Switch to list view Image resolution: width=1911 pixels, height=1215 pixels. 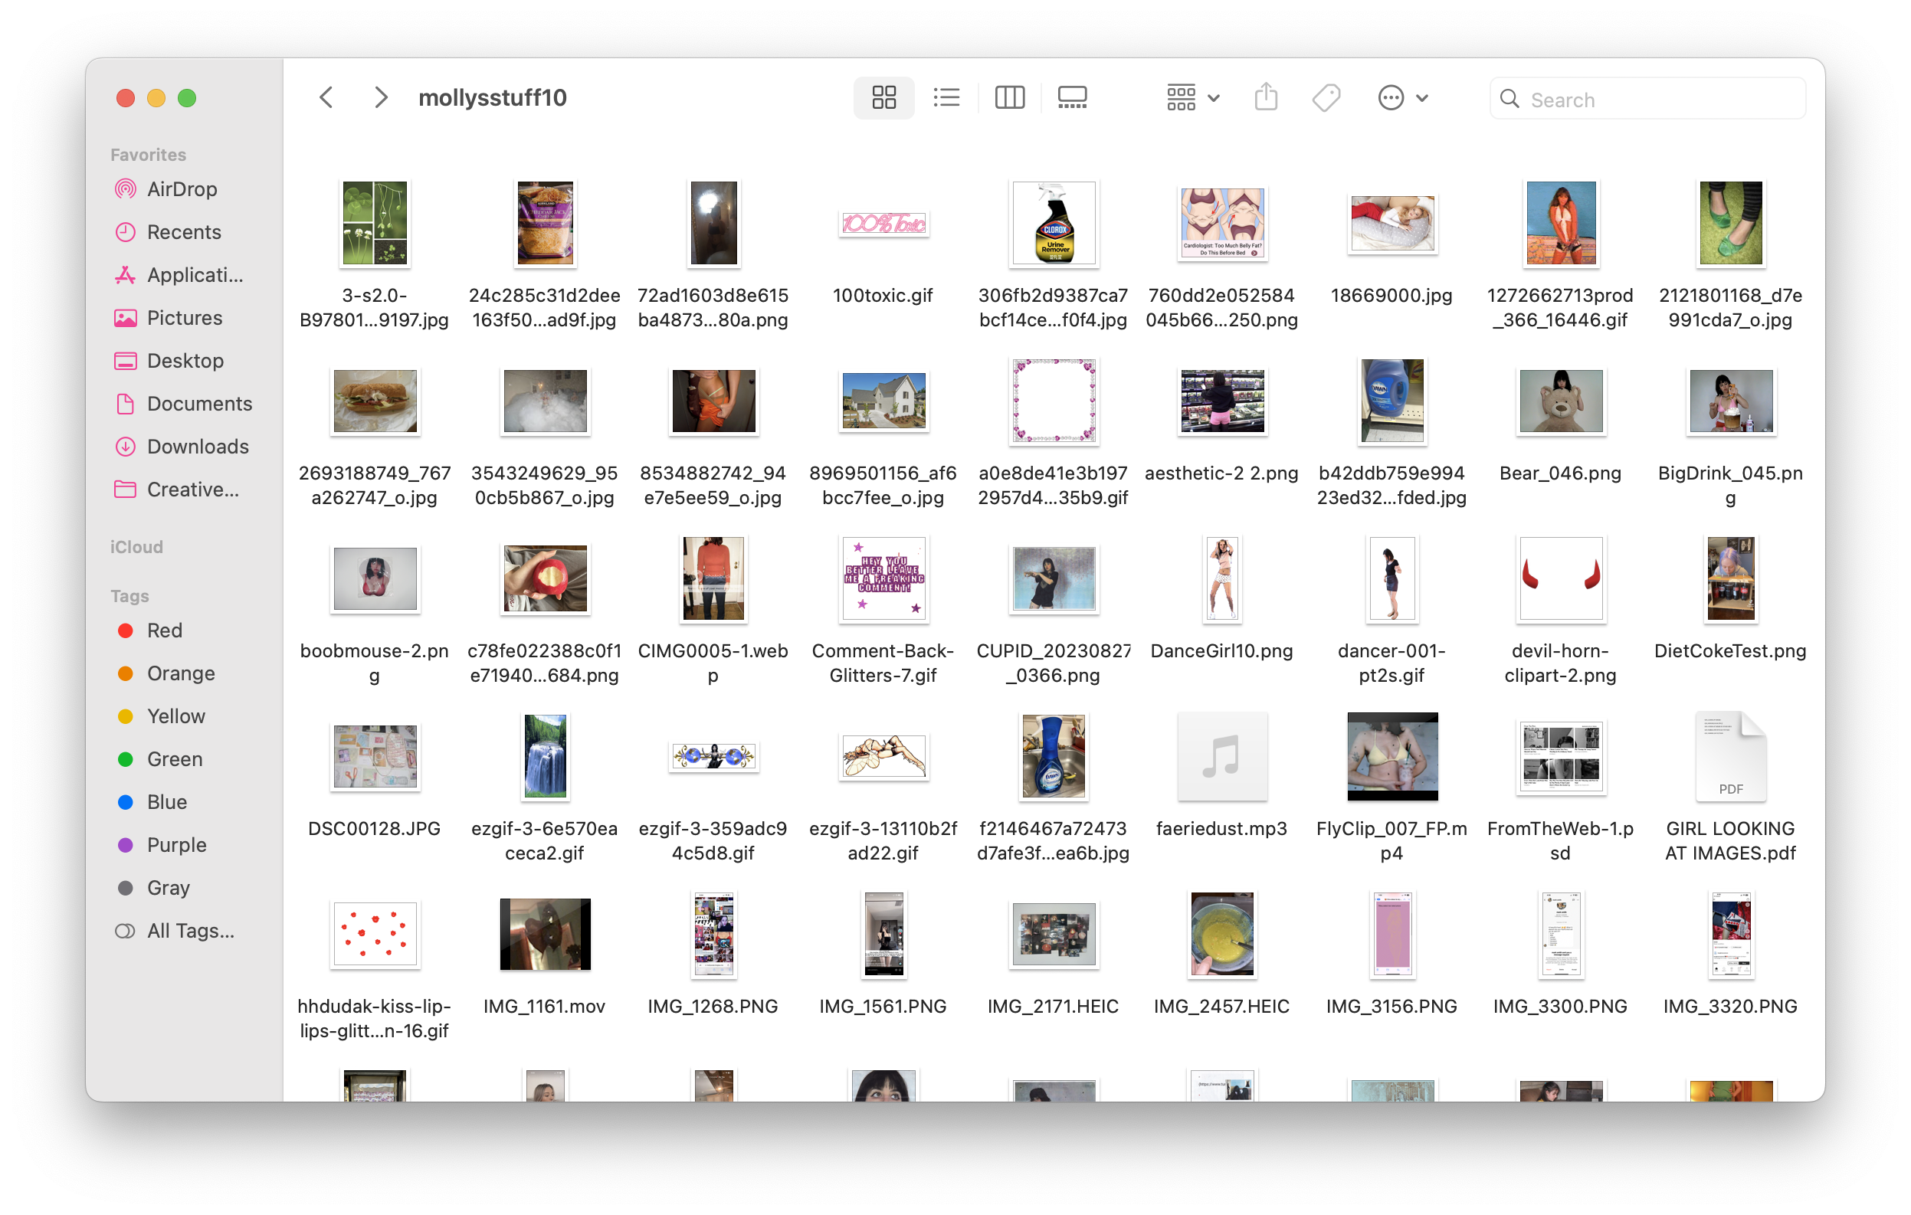pos(946,97)
